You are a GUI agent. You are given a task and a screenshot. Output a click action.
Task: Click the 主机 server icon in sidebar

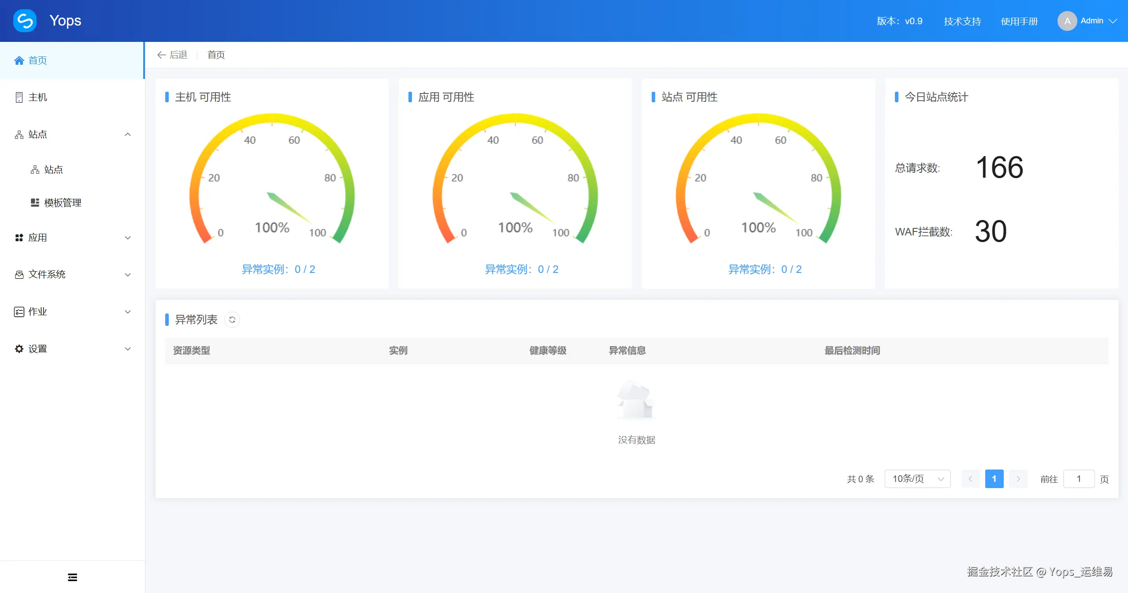coord(19,97)
